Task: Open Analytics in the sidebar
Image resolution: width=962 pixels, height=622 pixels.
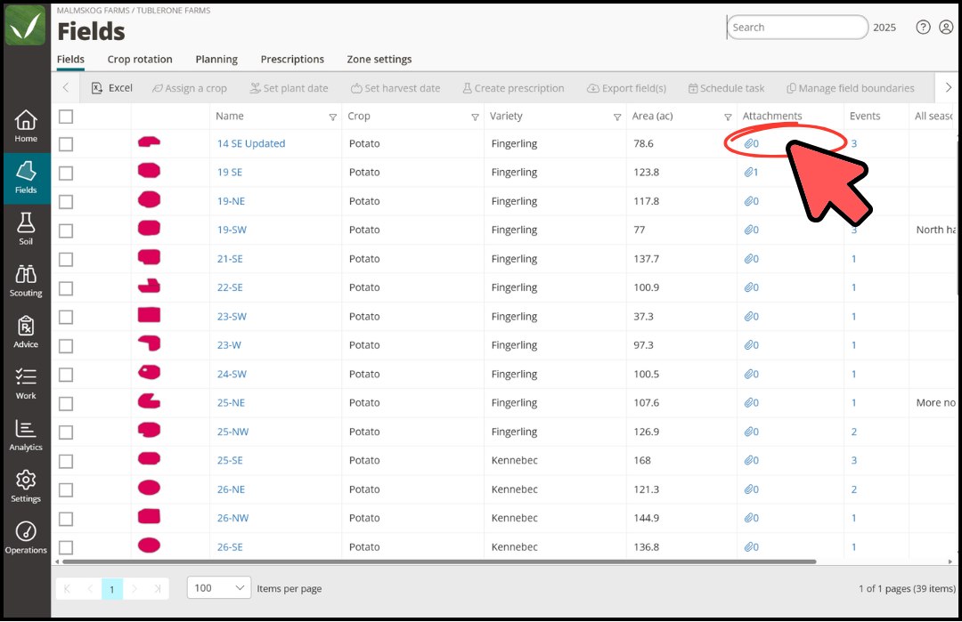Action: (x=26, y=435)
